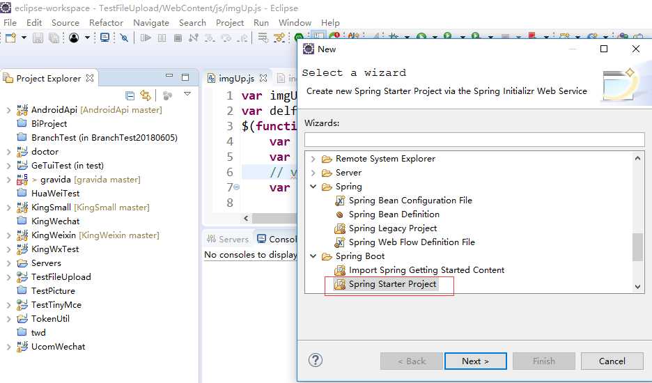The image size is (652, 383).
Task: Expand the TestFileUpload project
Action: [9, 277]
